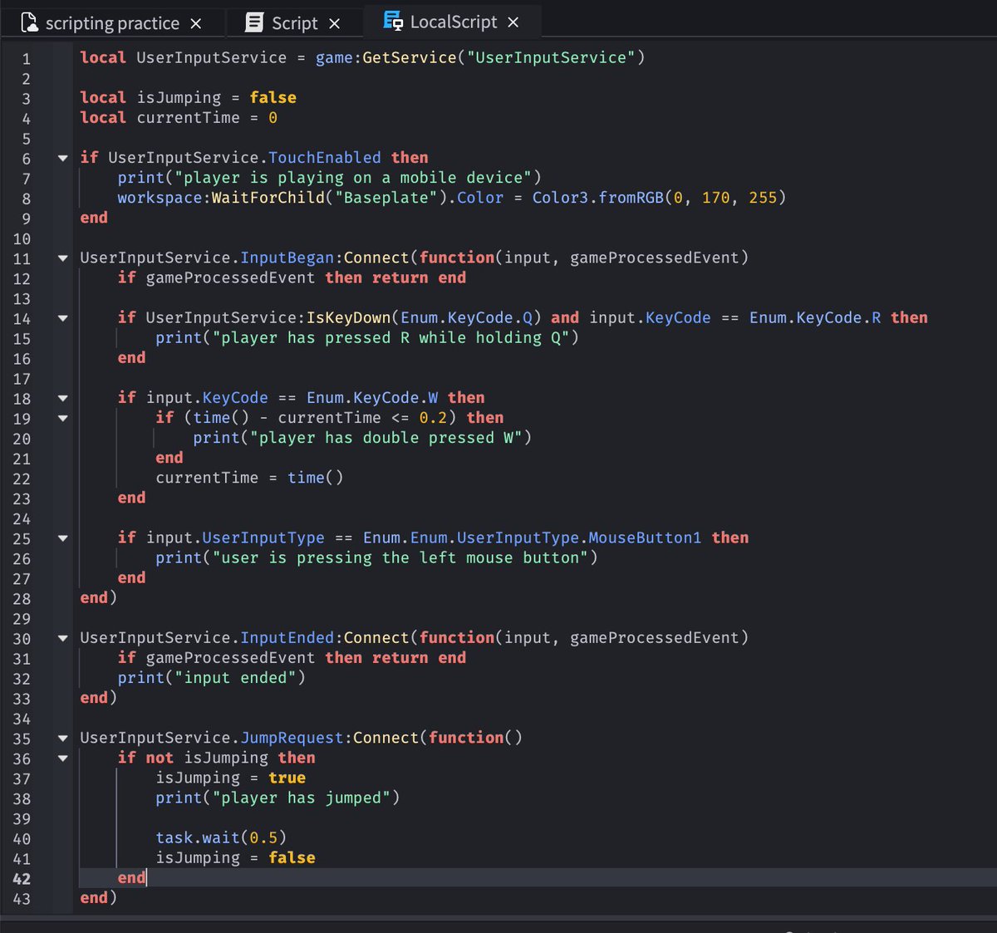Click "player has double pressed W" string
This screenshot has width=997, height=933.
(386, 437)
